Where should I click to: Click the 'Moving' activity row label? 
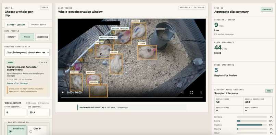coord(217,129)
